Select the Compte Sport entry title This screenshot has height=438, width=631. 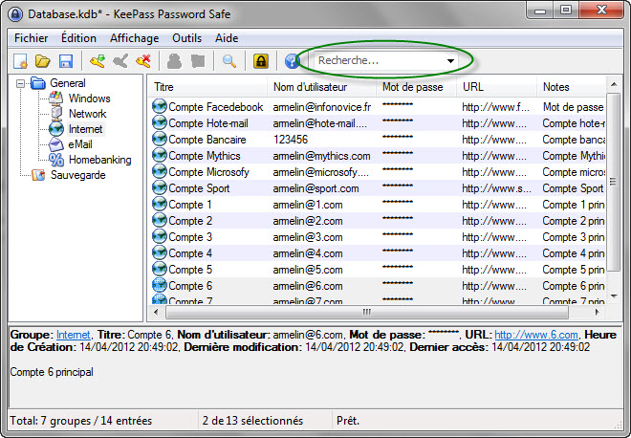(199, 188)
